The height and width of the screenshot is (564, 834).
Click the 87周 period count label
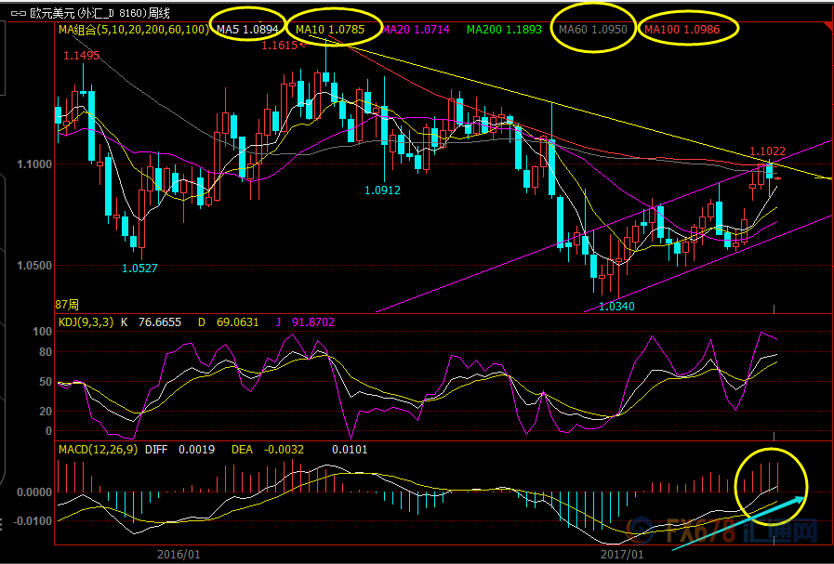(67, 304)
